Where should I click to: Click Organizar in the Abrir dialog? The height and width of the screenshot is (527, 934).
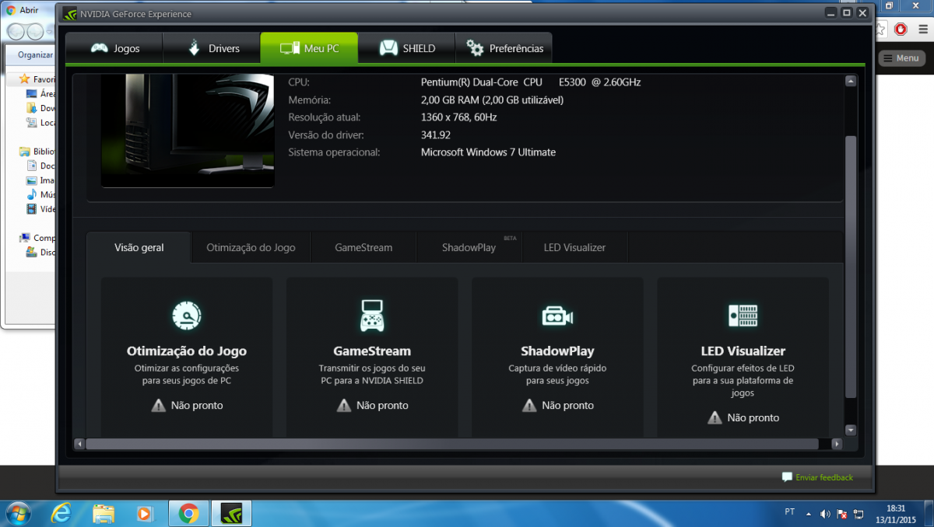[36, 55]
